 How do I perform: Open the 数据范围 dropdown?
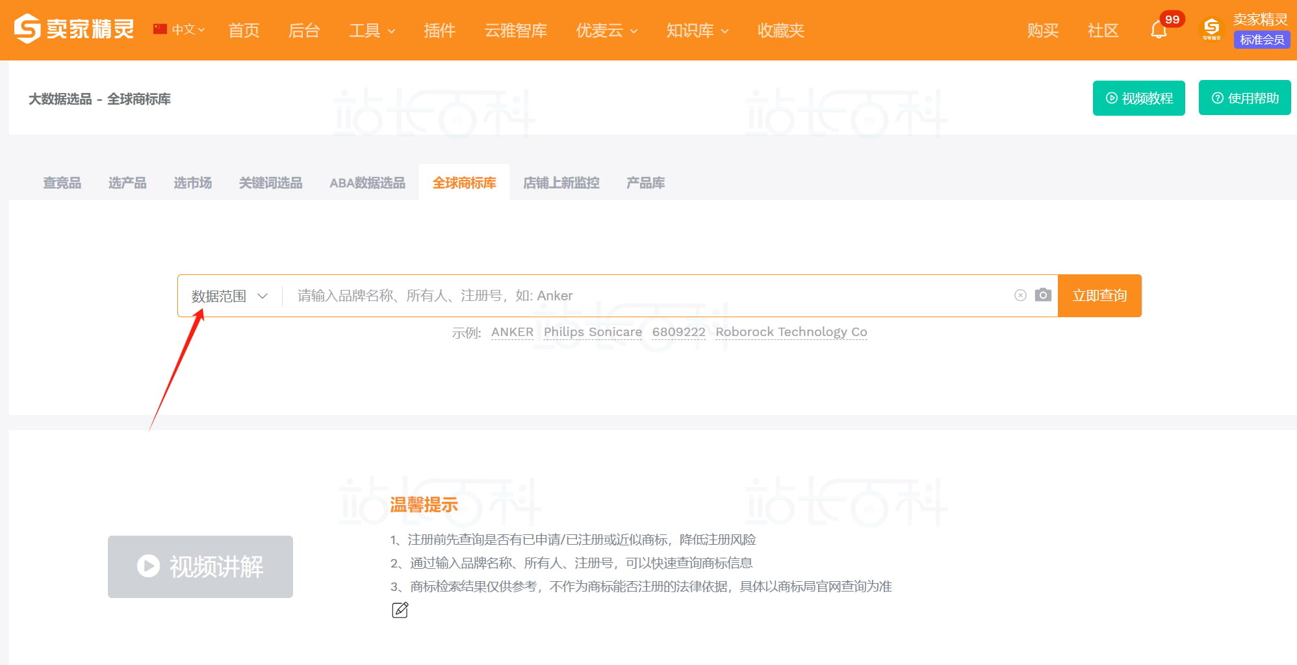coord(229,296)
